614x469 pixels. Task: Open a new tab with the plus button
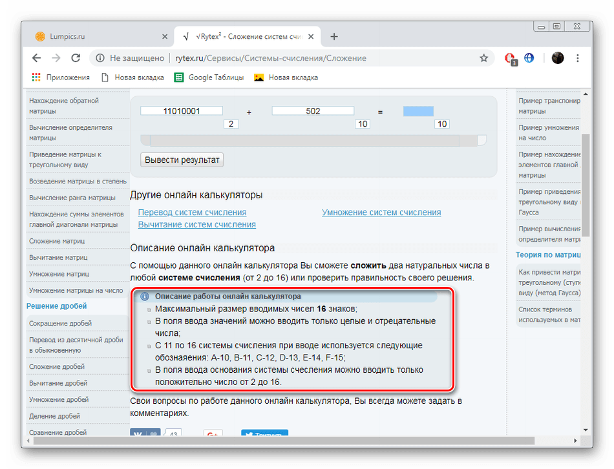[334, 36]
